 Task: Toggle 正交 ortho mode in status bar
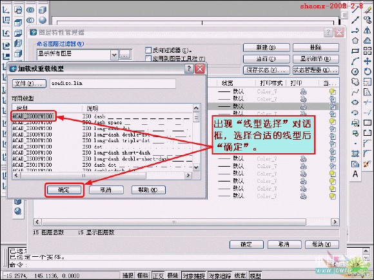[x=158, y=275]
